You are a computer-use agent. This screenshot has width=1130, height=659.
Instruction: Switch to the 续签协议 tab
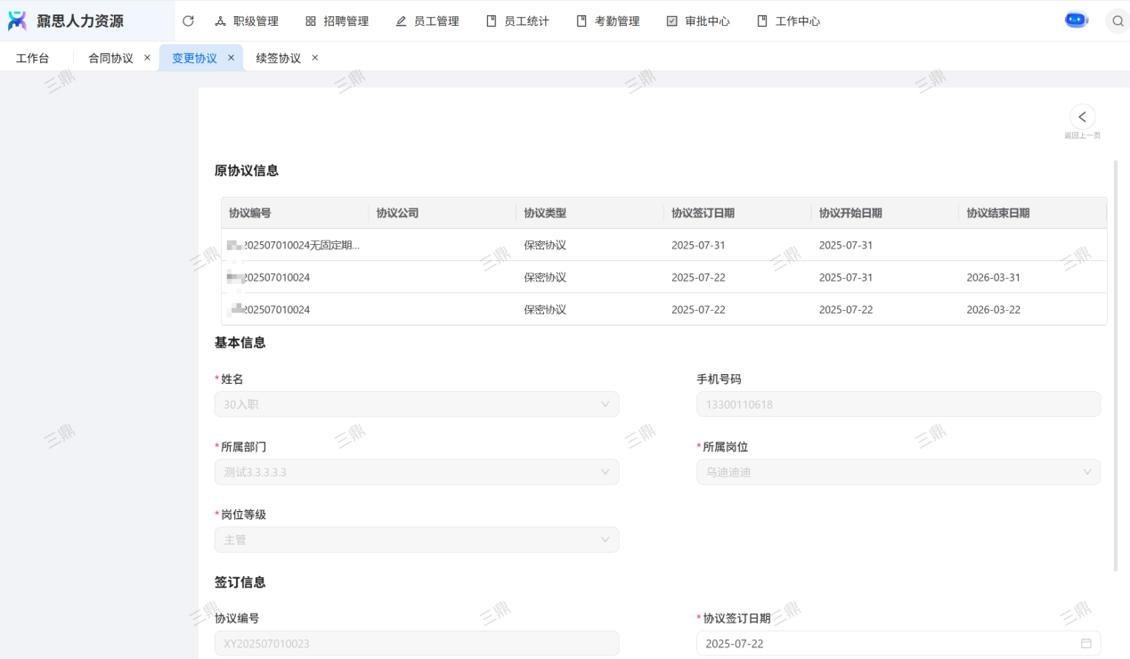(x=278, y=58)
